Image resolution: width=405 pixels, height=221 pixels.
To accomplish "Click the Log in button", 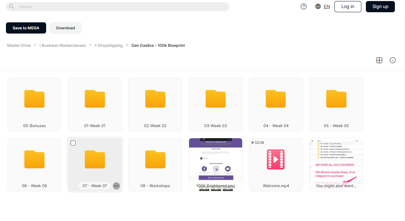I will [348, 6].
